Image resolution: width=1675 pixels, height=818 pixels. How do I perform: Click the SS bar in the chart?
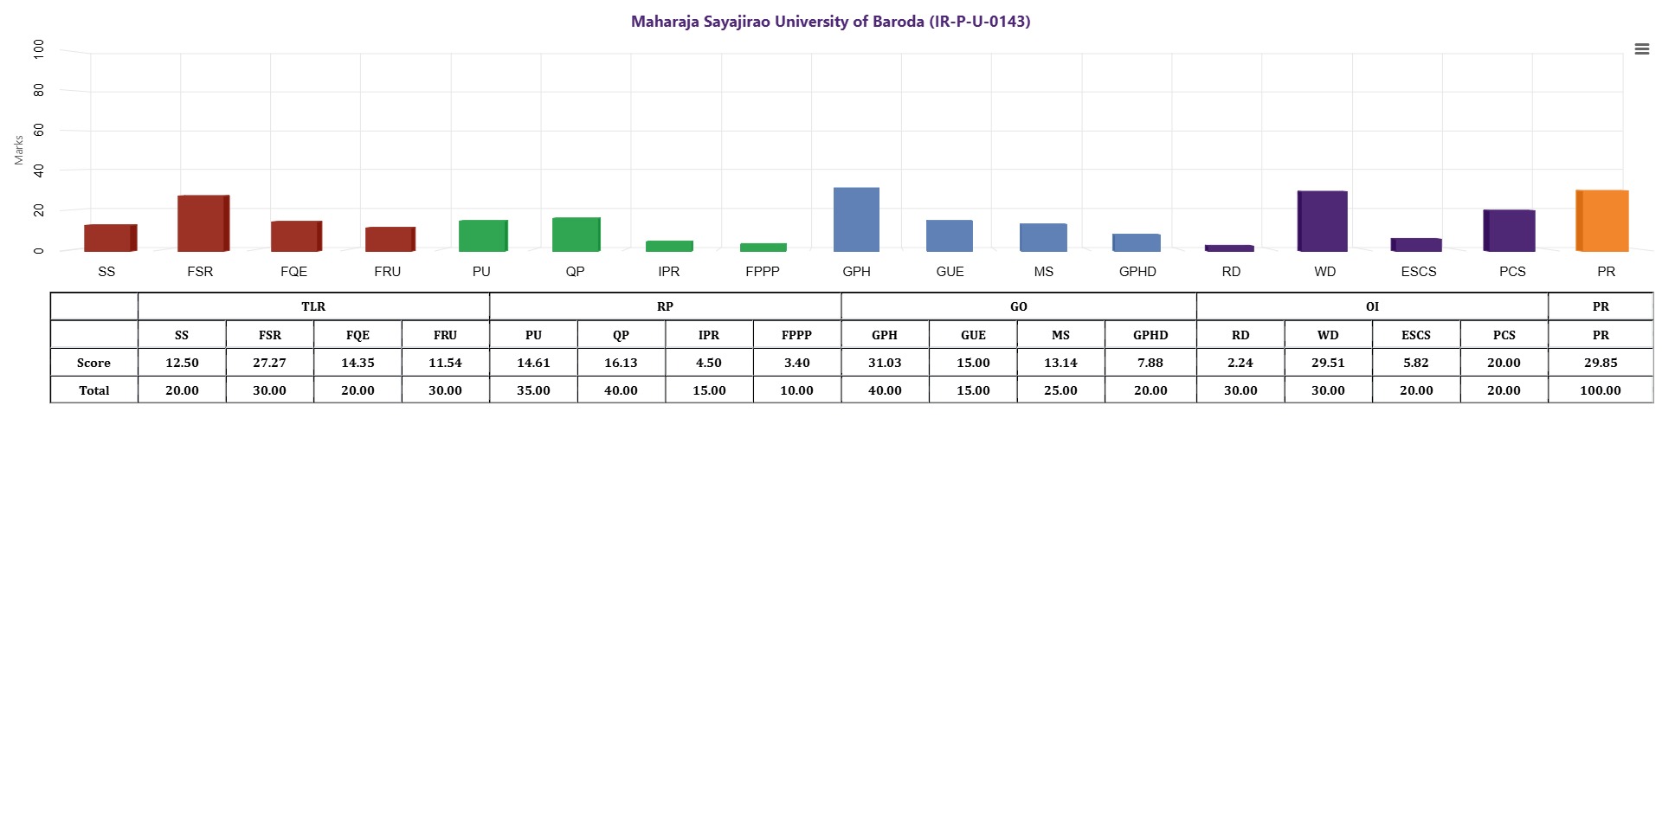tap(110, 238)
